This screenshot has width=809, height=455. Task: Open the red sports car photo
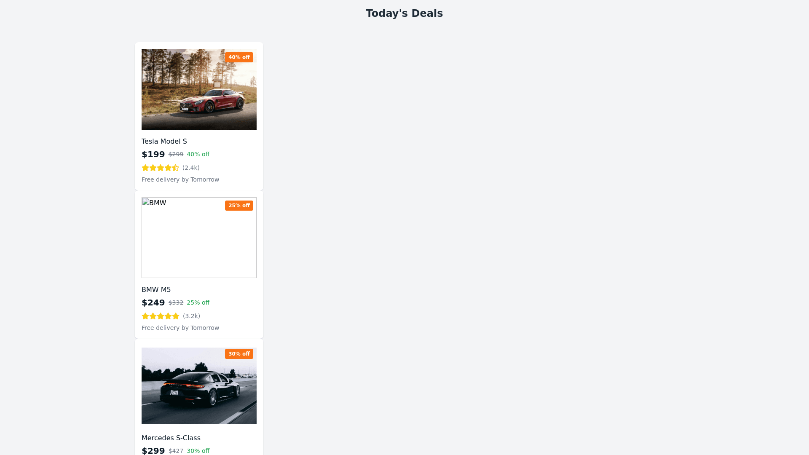click(199, 89)
